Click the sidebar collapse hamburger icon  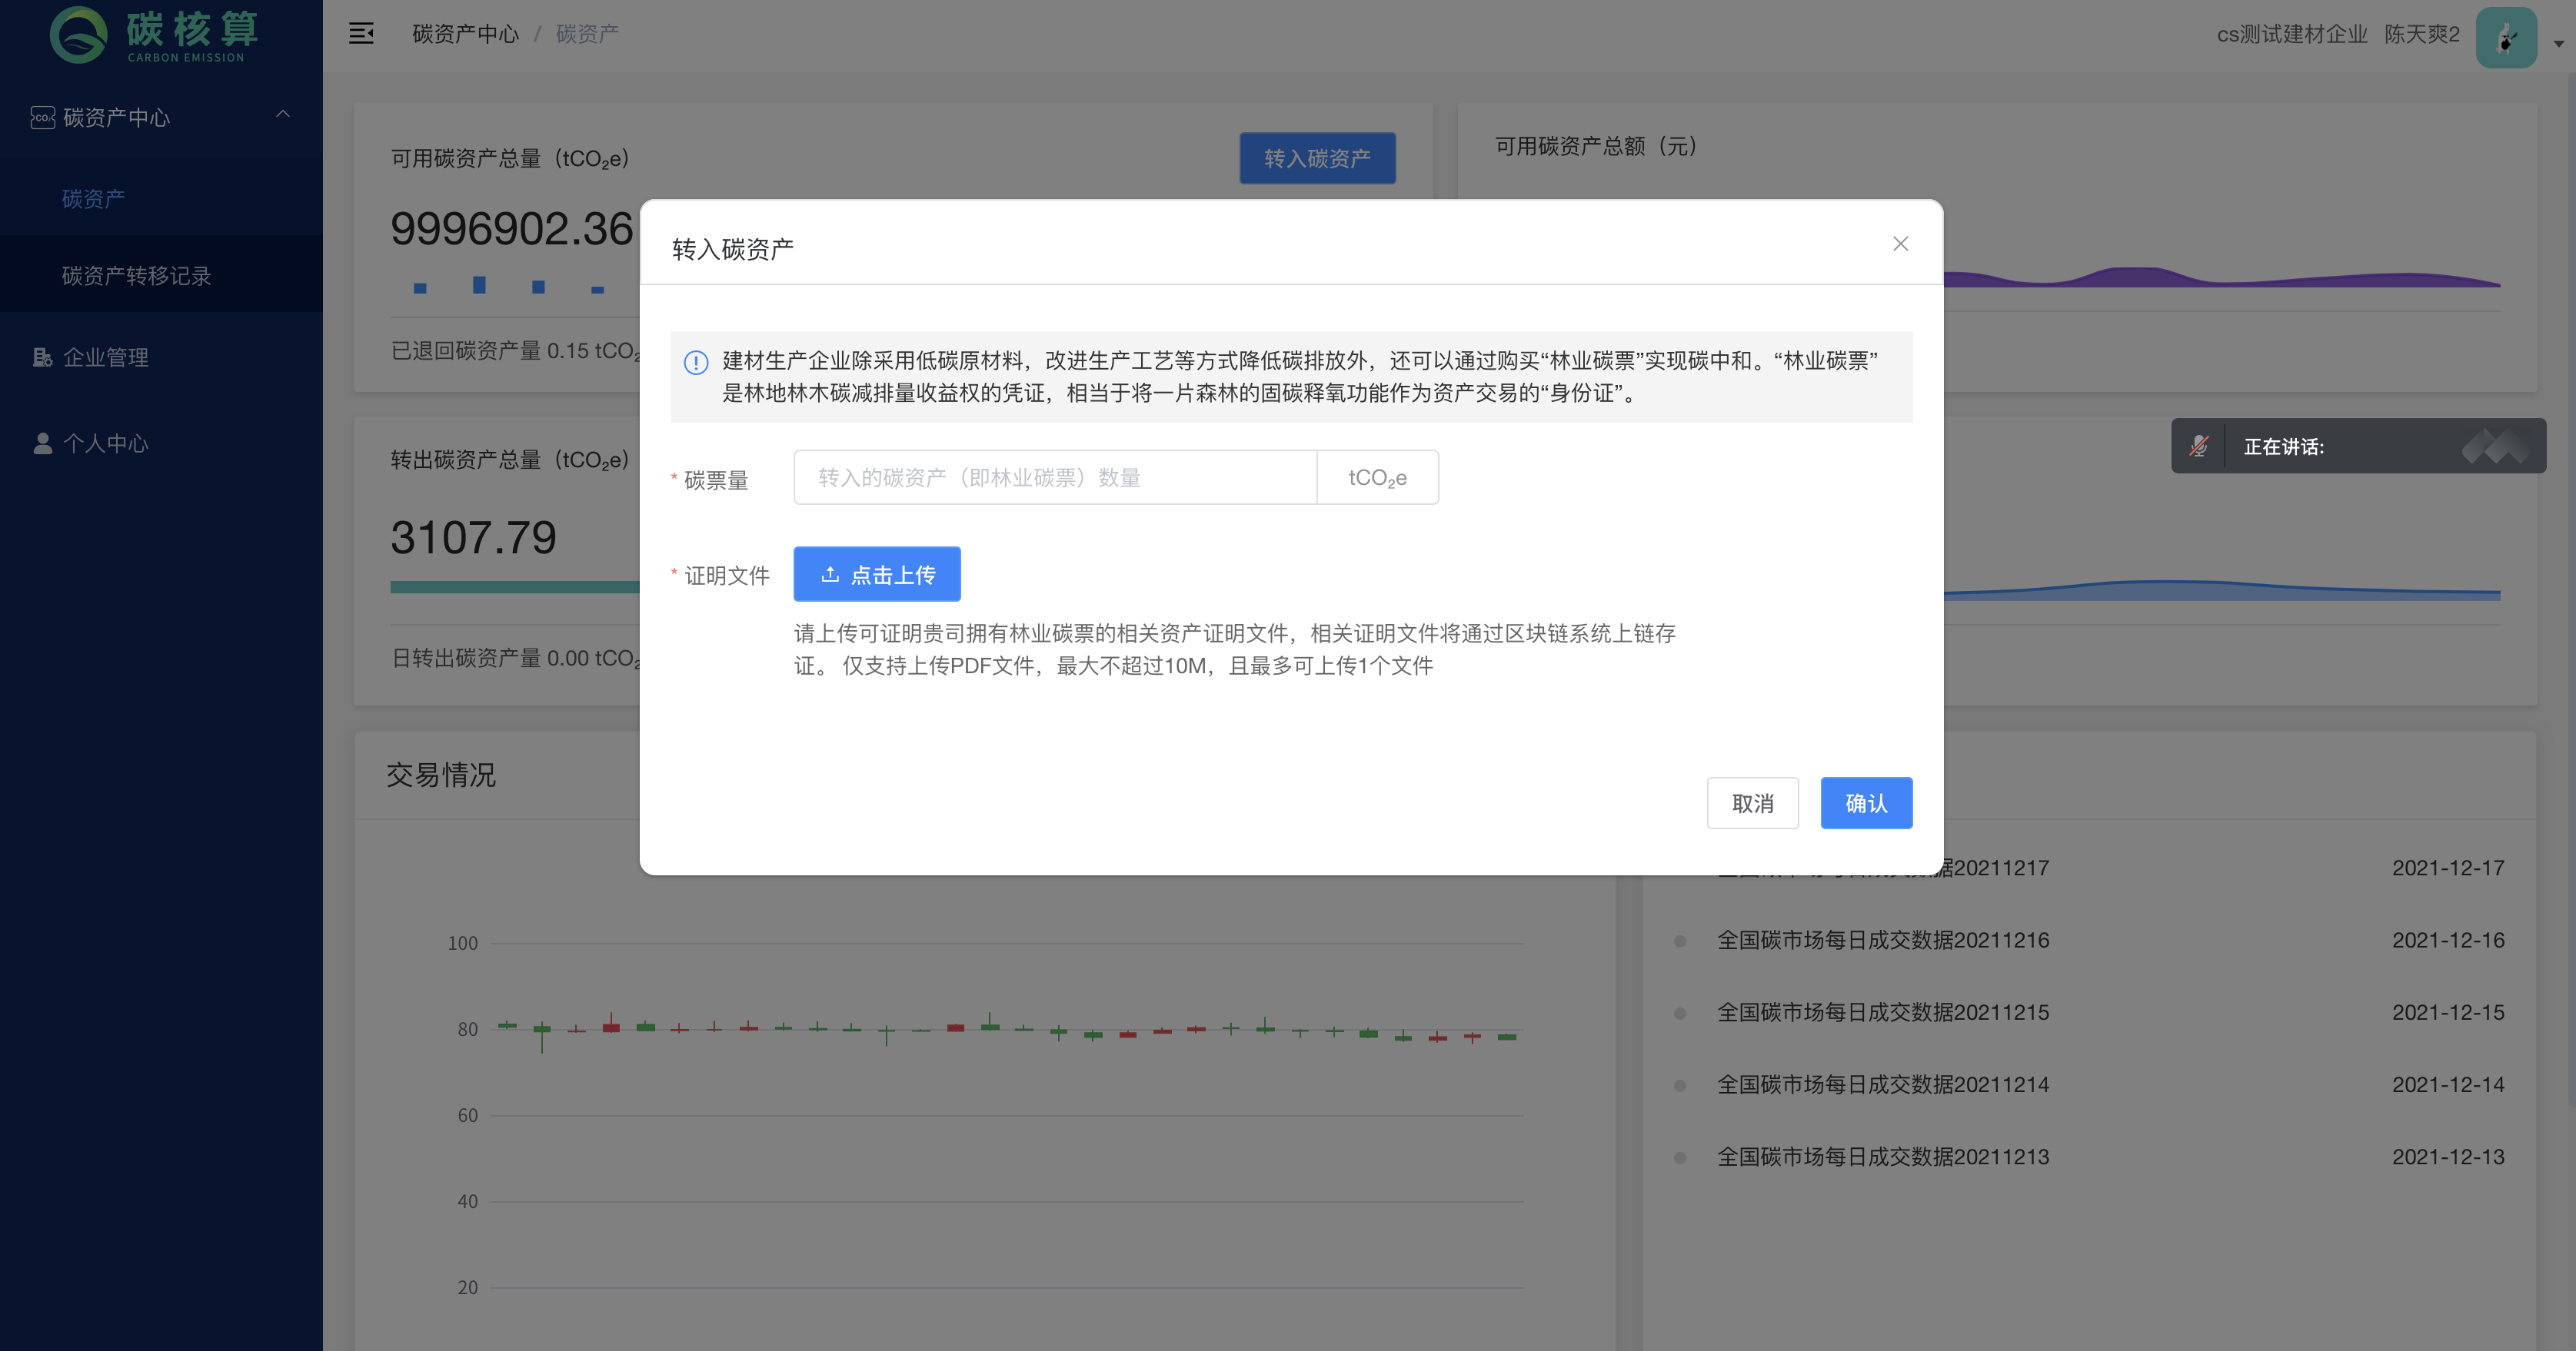[x=361, y=34]
